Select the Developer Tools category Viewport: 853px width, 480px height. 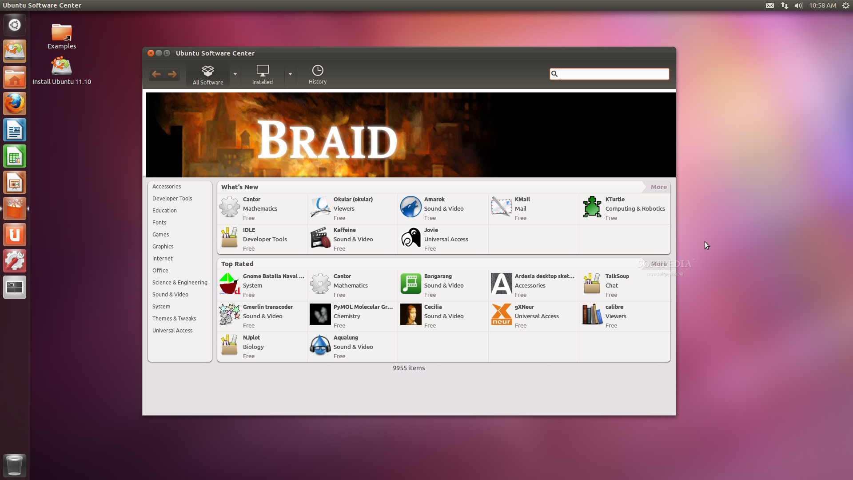pos(172,199)
